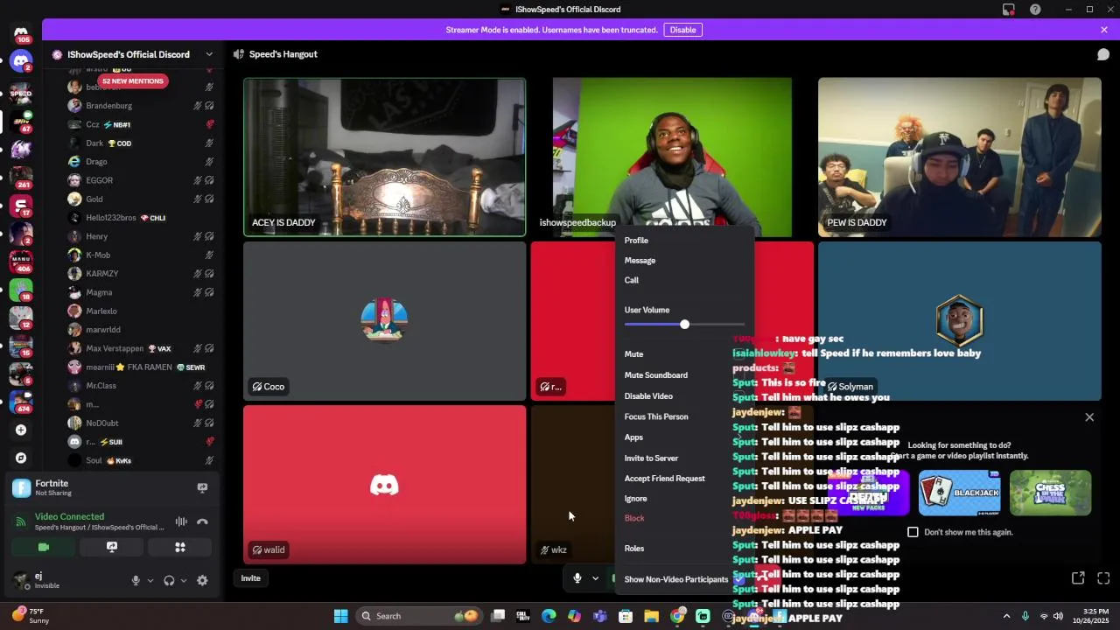Expand Invite to Server submenu

tap(684, 458)
